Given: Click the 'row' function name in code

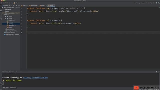Looking at the screenshot, I should pyautogui.click(x=47, y=8).
